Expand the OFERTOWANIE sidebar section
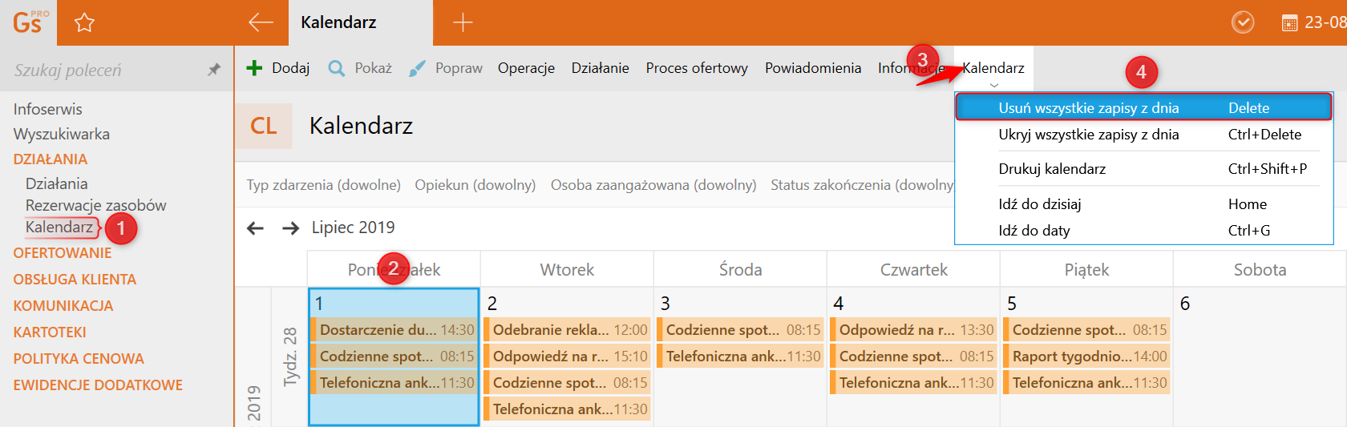Viewport: 1347px width, 427px height. pos(63,253)
